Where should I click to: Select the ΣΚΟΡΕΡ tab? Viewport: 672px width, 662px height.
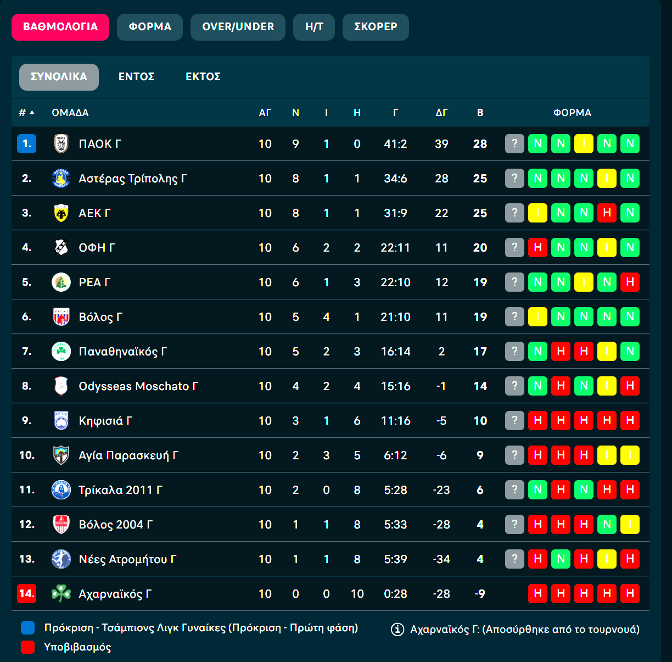tap(376, 27)
